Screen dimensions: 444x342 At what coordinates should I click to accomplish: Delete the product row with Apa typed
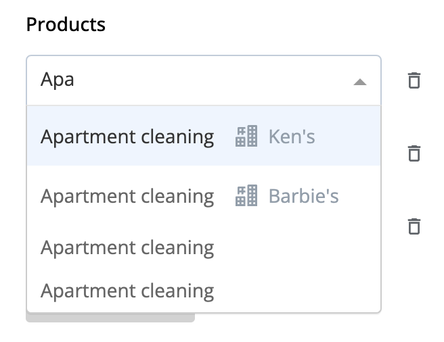[414, 80]
